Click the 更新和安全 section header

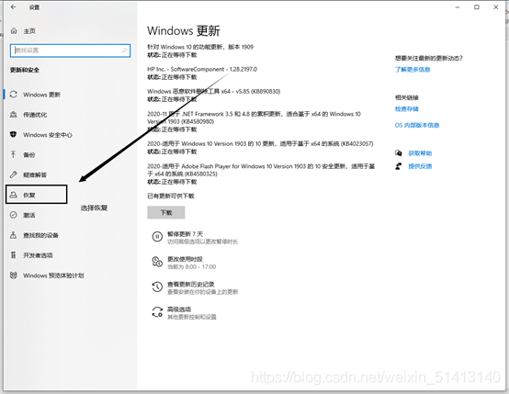pos(24,70)
